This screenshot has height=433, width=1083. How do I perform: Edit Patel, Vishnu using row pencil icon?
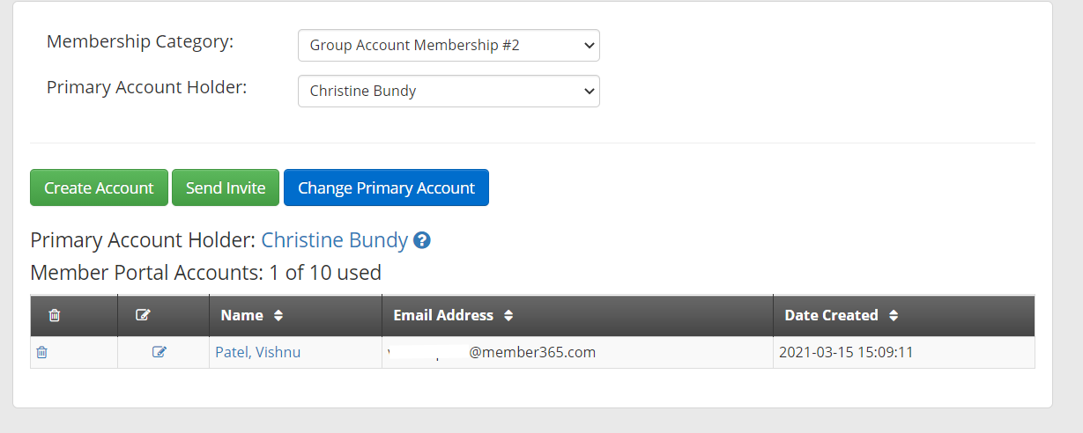click(159, 352)
